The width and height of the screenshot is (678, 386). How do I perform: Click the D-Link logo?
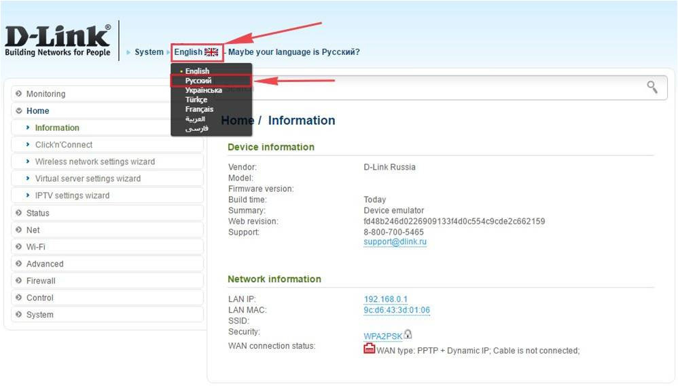tap(58, 41)
